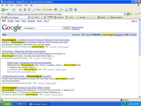Expand the address bar dropdown
The image size is (141, 106).
(x=125, y=14)
